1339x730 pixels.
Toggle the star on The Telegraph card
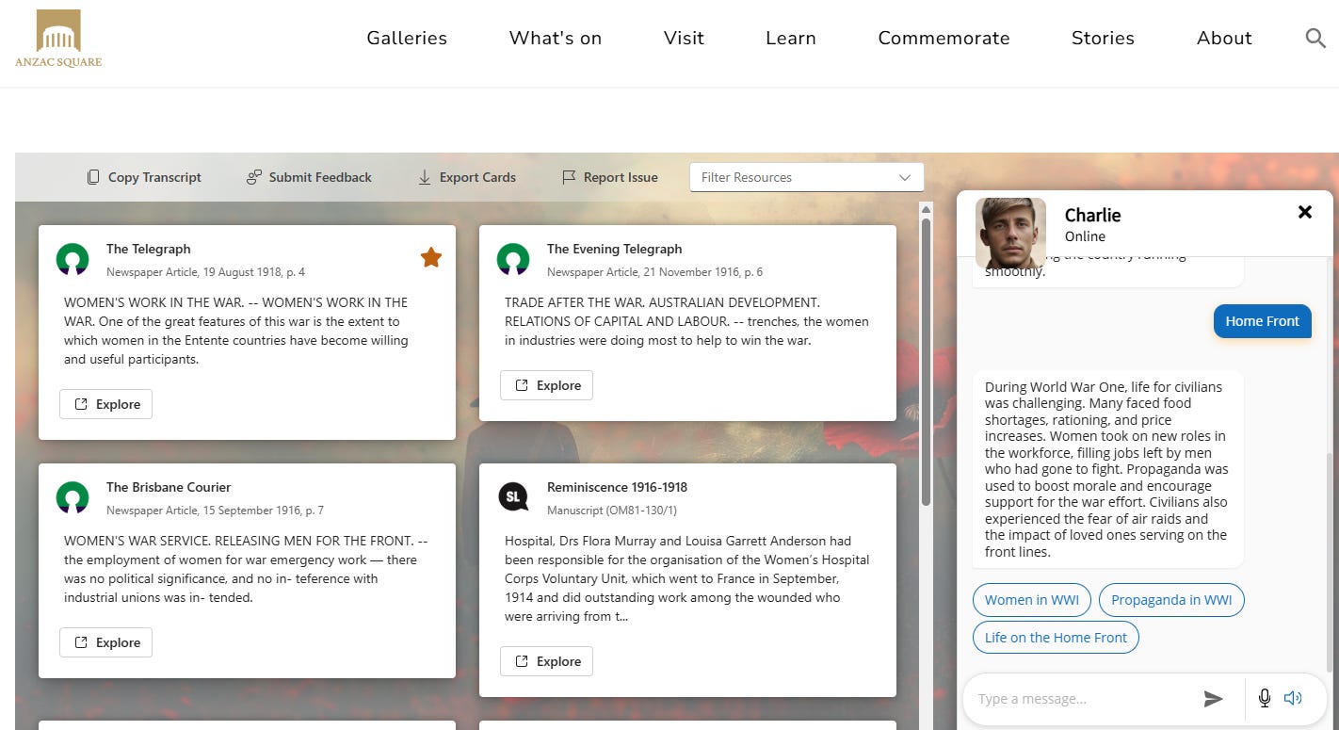click(x=431, y=257)
